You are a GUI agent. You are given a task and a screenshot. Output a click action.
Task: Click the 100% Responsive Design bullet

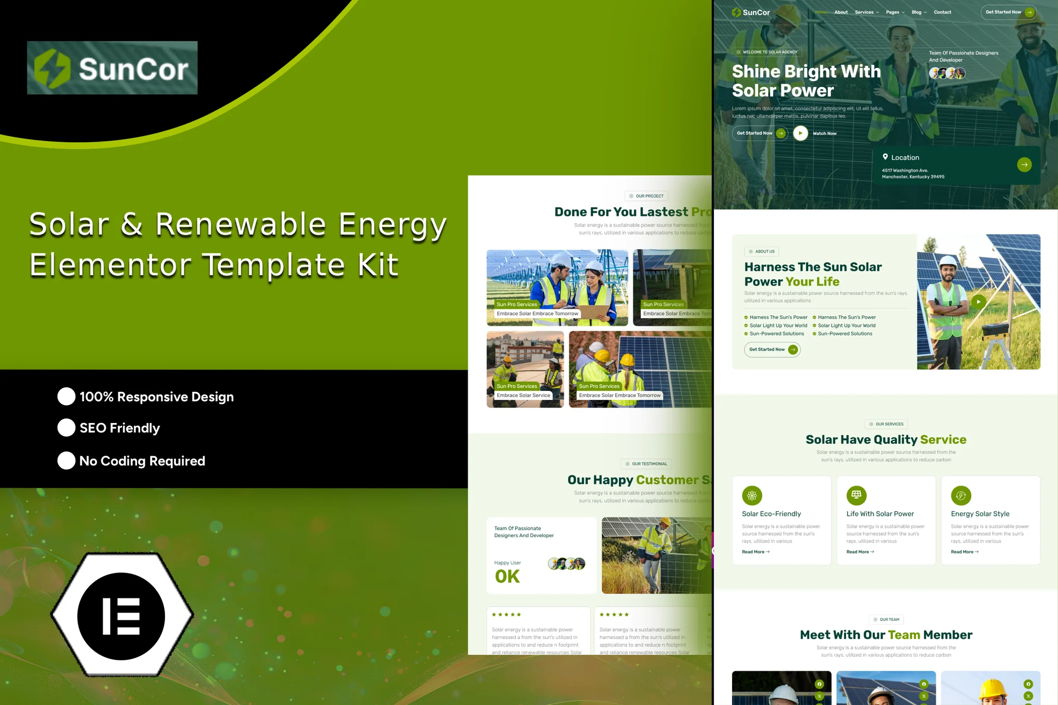pyautogui.click(x=66, y=397)
